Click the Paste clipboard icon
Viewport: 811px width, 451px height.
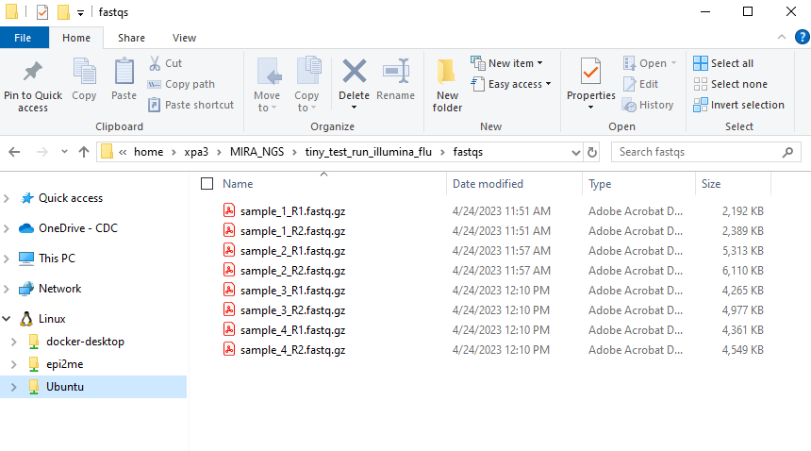(x=124, y=72)
